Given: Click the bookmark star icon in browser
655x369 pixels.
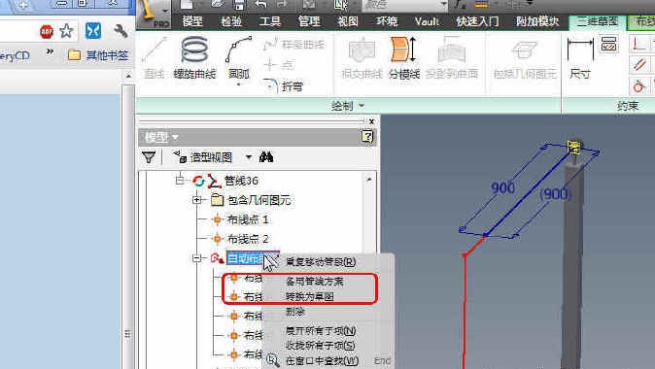Looking at the screenshot, I should (66, 31).
